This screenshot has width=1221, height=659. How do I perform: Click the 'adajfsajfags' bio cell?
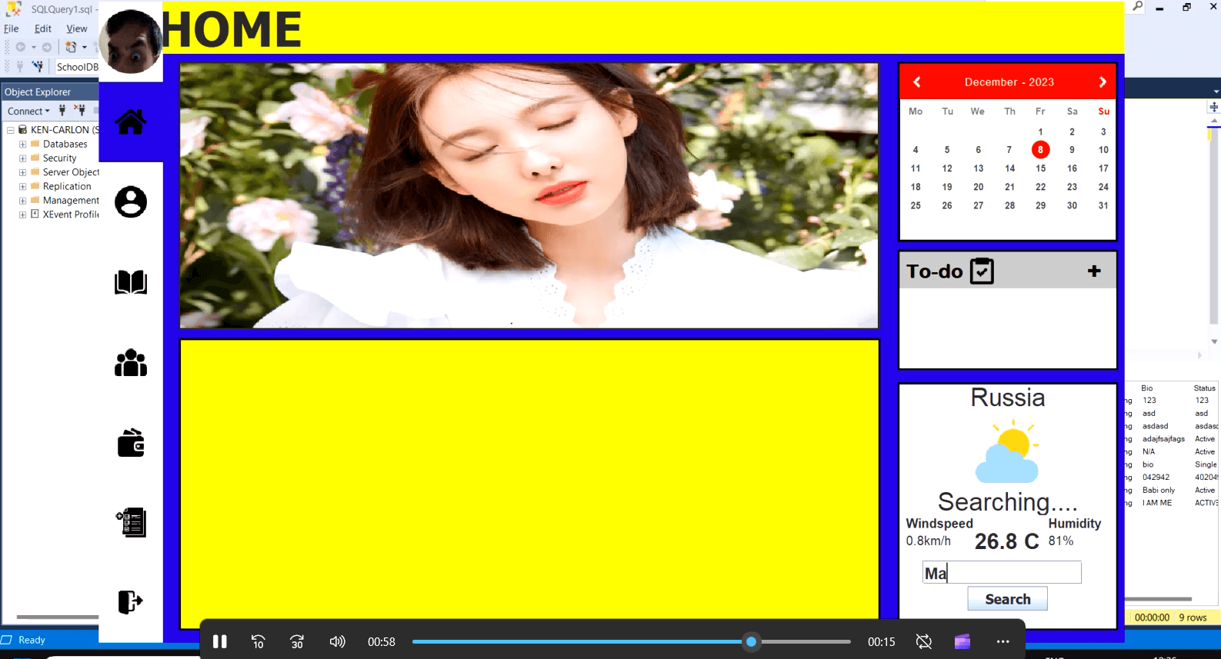point(1163,439)
